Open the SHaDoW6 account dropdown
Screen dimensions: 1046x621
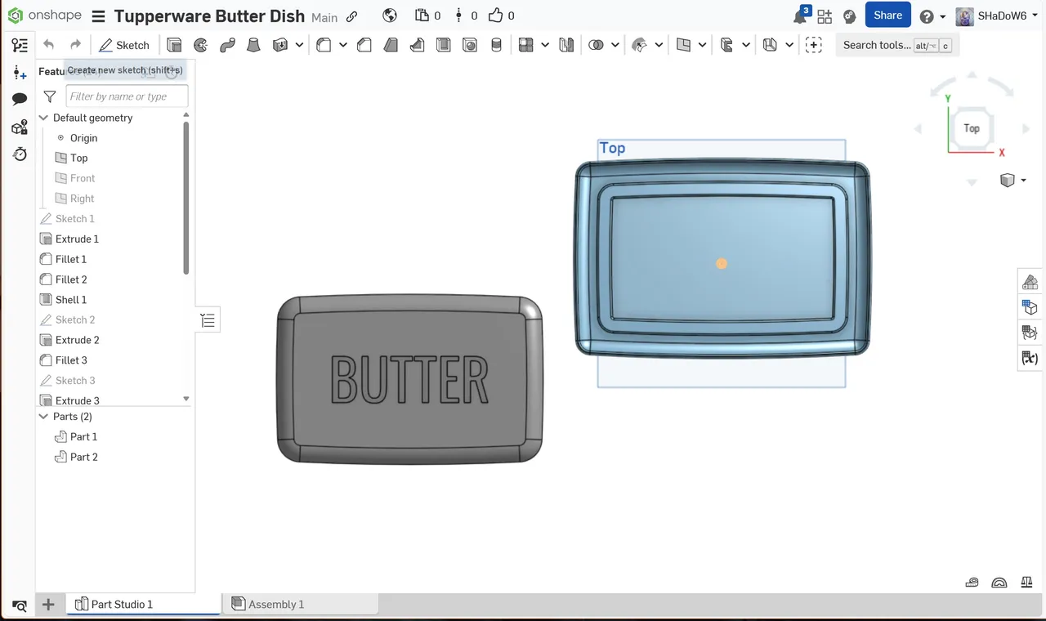tap(998, 16)
